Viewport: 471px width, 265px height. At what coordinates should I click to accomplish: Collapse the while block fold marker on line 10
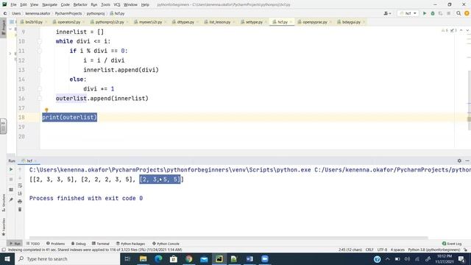(x=40, y=41)
